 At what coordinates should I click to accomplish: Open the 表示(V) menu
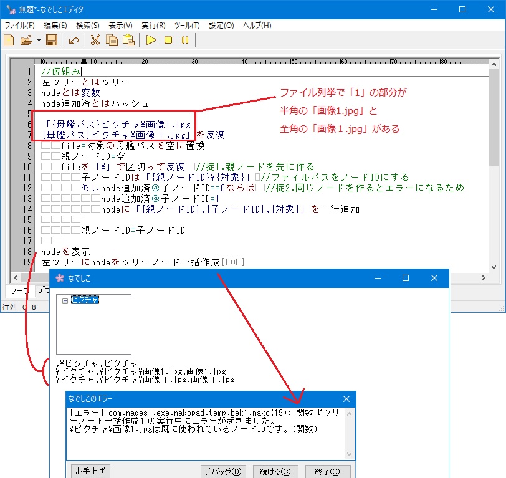(x=120, y=25)
